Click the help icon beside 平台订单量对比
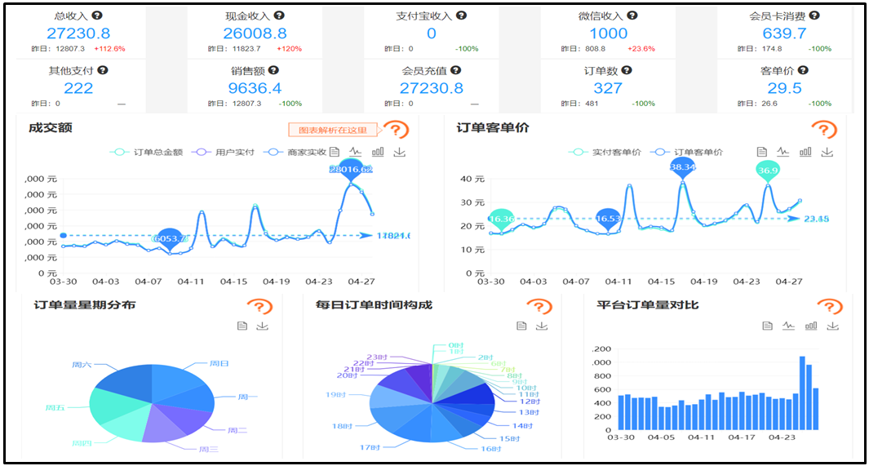This screenshot has width=869, height=466. (x=829, y=307)
